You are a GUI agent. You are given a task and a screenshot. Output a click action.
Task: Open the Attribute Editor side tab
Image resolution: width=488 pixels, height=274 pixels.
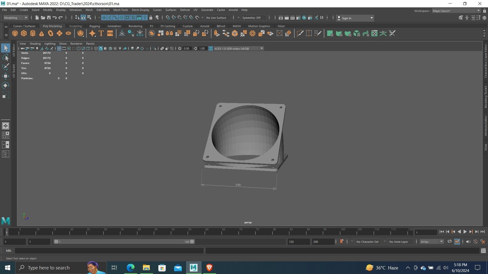pos(485,126)
